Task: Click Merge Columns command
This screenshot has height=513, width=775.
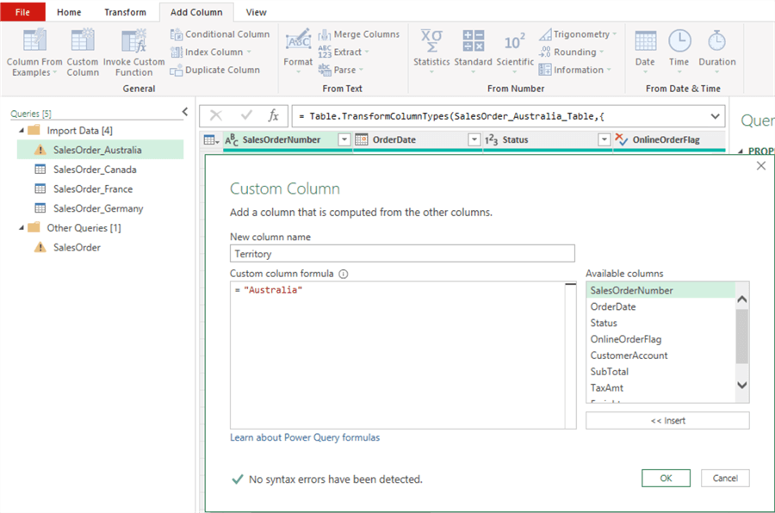Action: (359, 34)
